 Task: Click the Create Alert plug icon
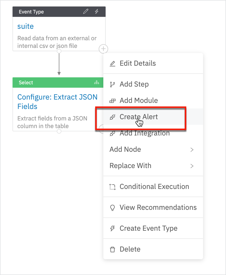pos(112,117)
